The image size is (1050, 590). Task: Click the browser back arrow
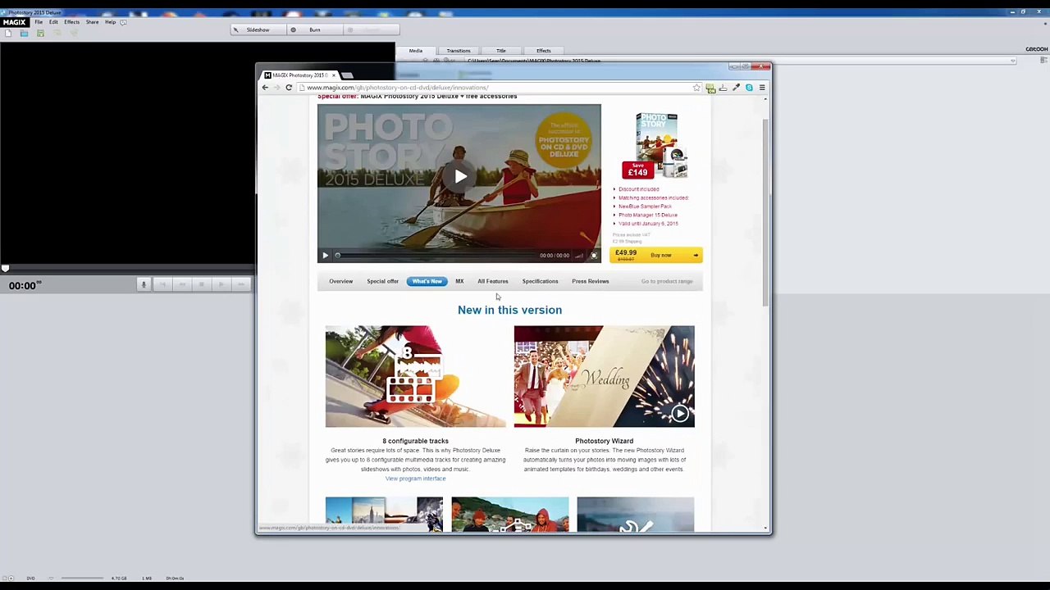[x=265, y=88]
